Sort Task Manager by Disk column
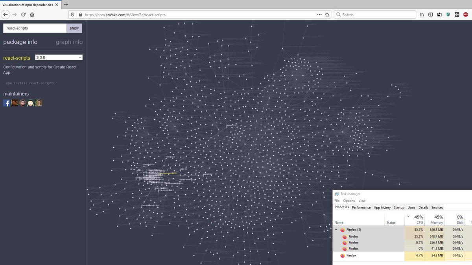Image resolution: width=472 pixels, height=265 pixels. (455, 219)
